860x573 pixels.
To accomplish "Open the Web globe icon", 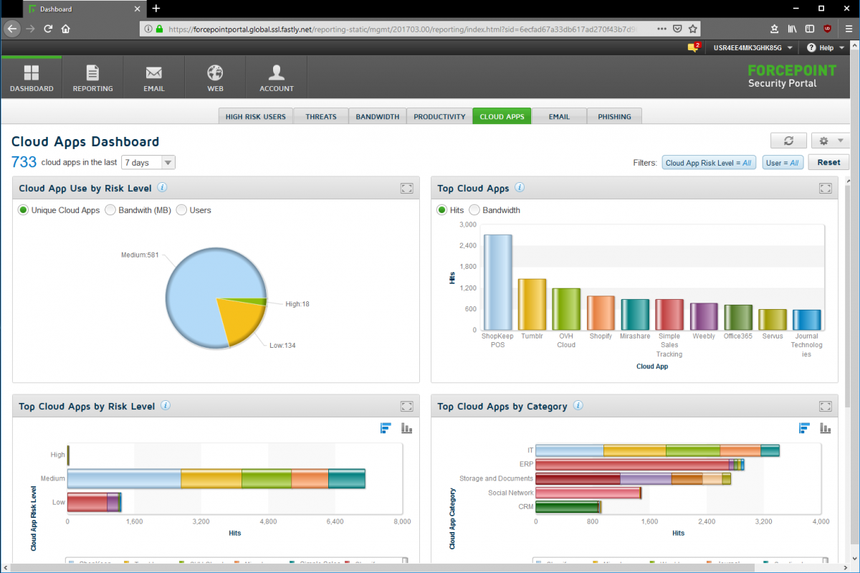I will tap(215, 73).
